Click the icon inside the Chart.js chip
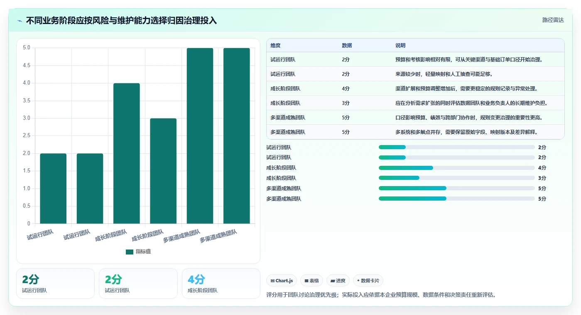581x315 pixels. pos(272,281)
